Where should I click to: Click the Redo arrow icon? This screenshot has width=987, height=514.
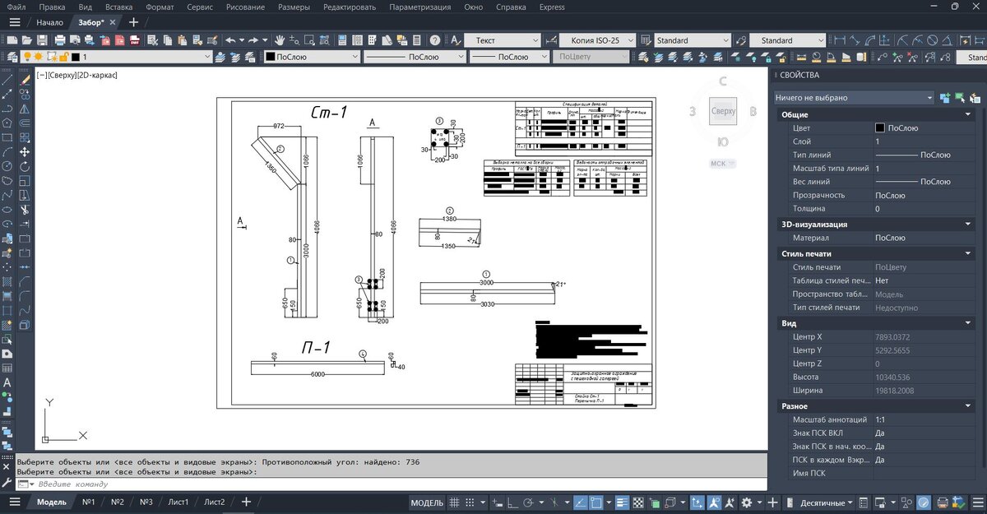coord(253,39)
